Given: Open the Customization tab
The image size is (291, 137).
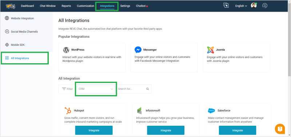Looking at the screenshot, I should tap(85, 6).
